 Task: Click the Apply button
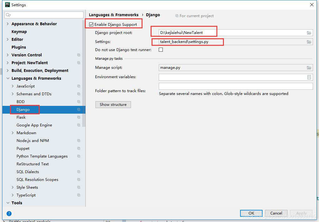(x=301, y=213)
